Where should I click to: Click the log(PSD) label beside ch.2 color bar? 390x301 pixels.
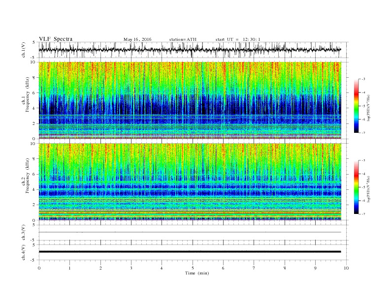click(x=368, y=189)
